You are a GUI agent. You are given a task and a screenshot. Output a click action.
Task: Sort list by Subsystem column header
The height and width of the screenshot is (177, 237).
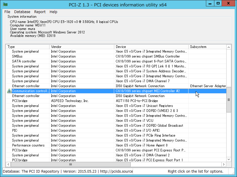pos(207,47)
